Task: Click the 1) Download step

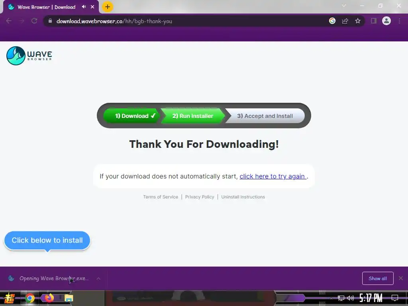Action: 132,116
